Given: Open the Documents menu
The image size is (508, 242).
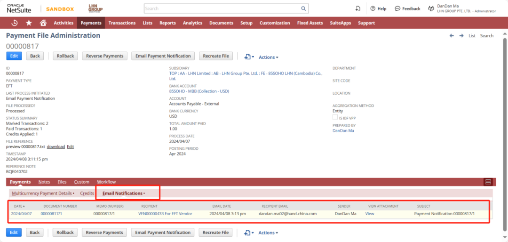Looking at the screenshot, I should point(221,23).
